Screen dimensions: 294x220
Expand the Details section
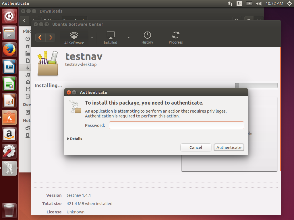pos(75,139)
